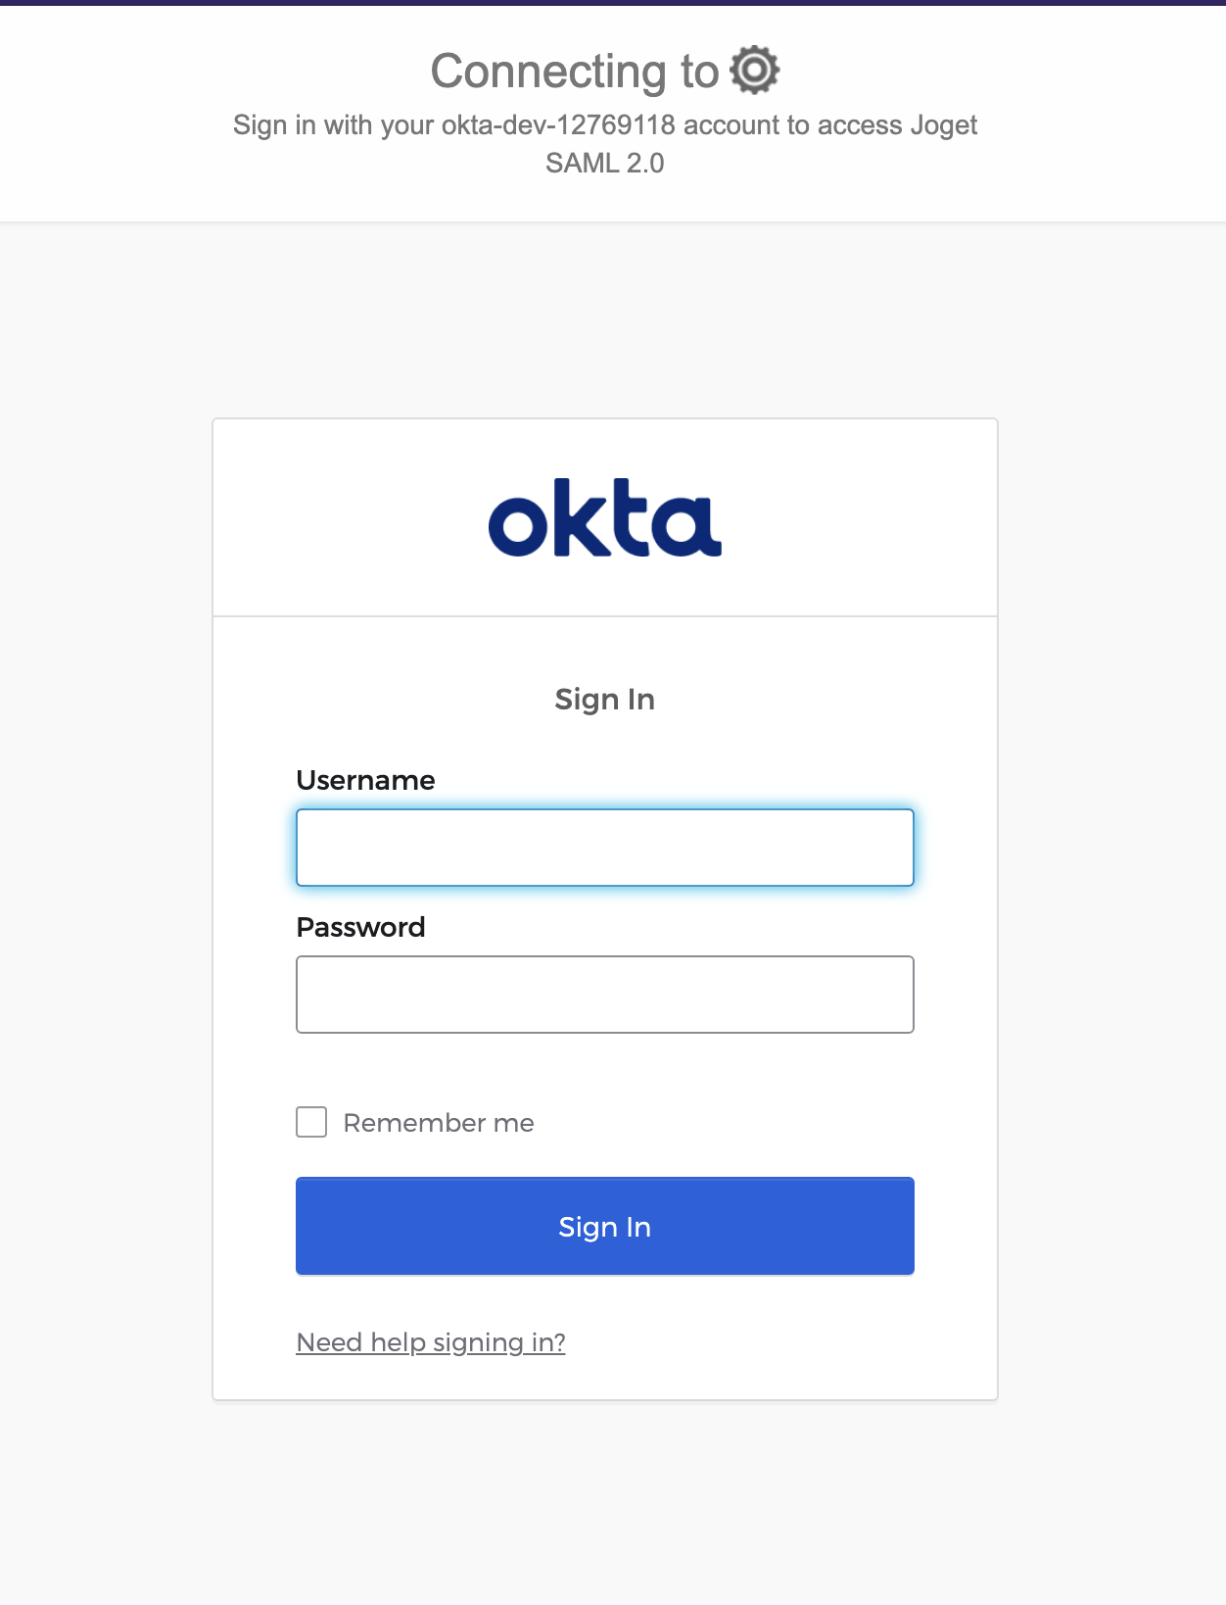Open the Need help signing in? link
This screenshot has height=1605, width=1226.
click(431, 1342)
